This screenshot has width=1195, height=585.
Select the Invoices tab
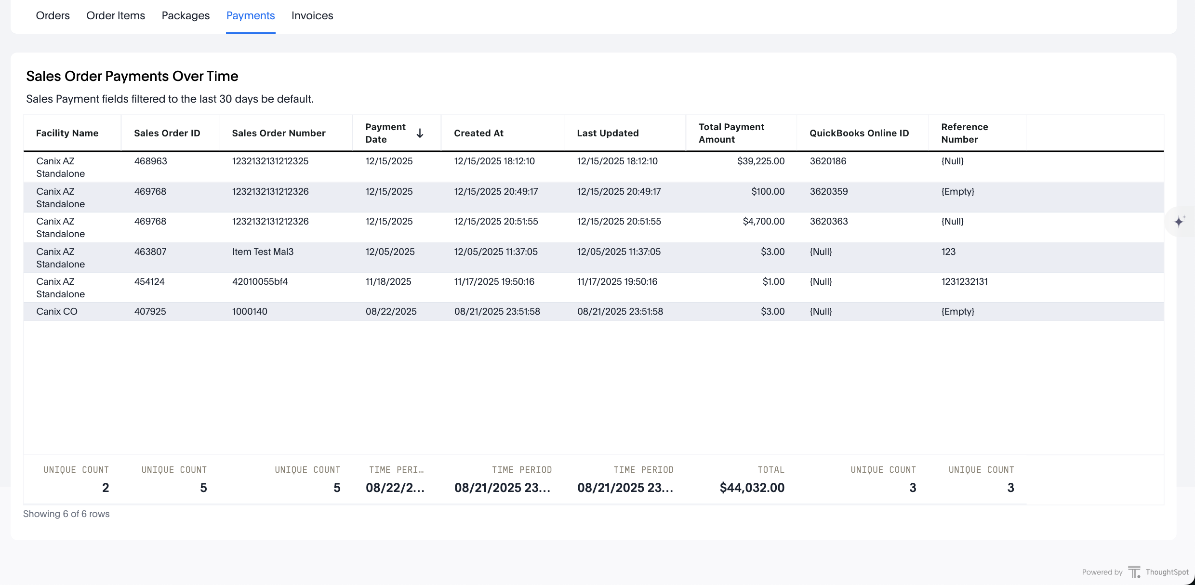point(312,15)
